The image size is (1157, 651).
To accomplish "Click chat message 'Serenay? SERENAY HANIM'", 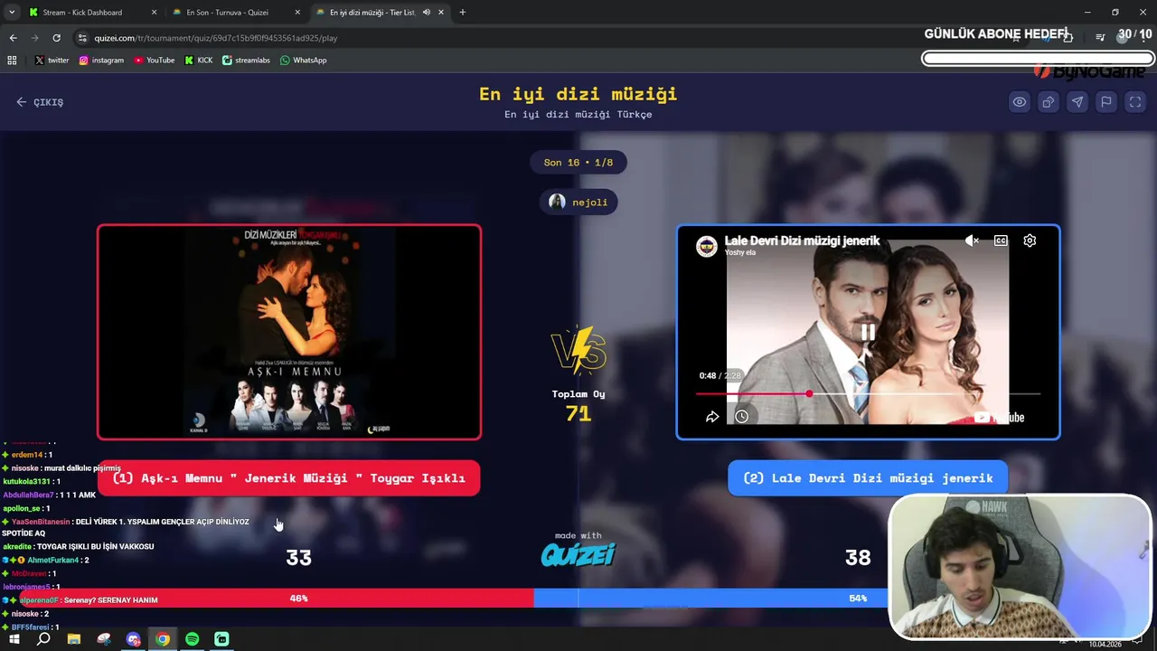I will [x=111, y=600].
